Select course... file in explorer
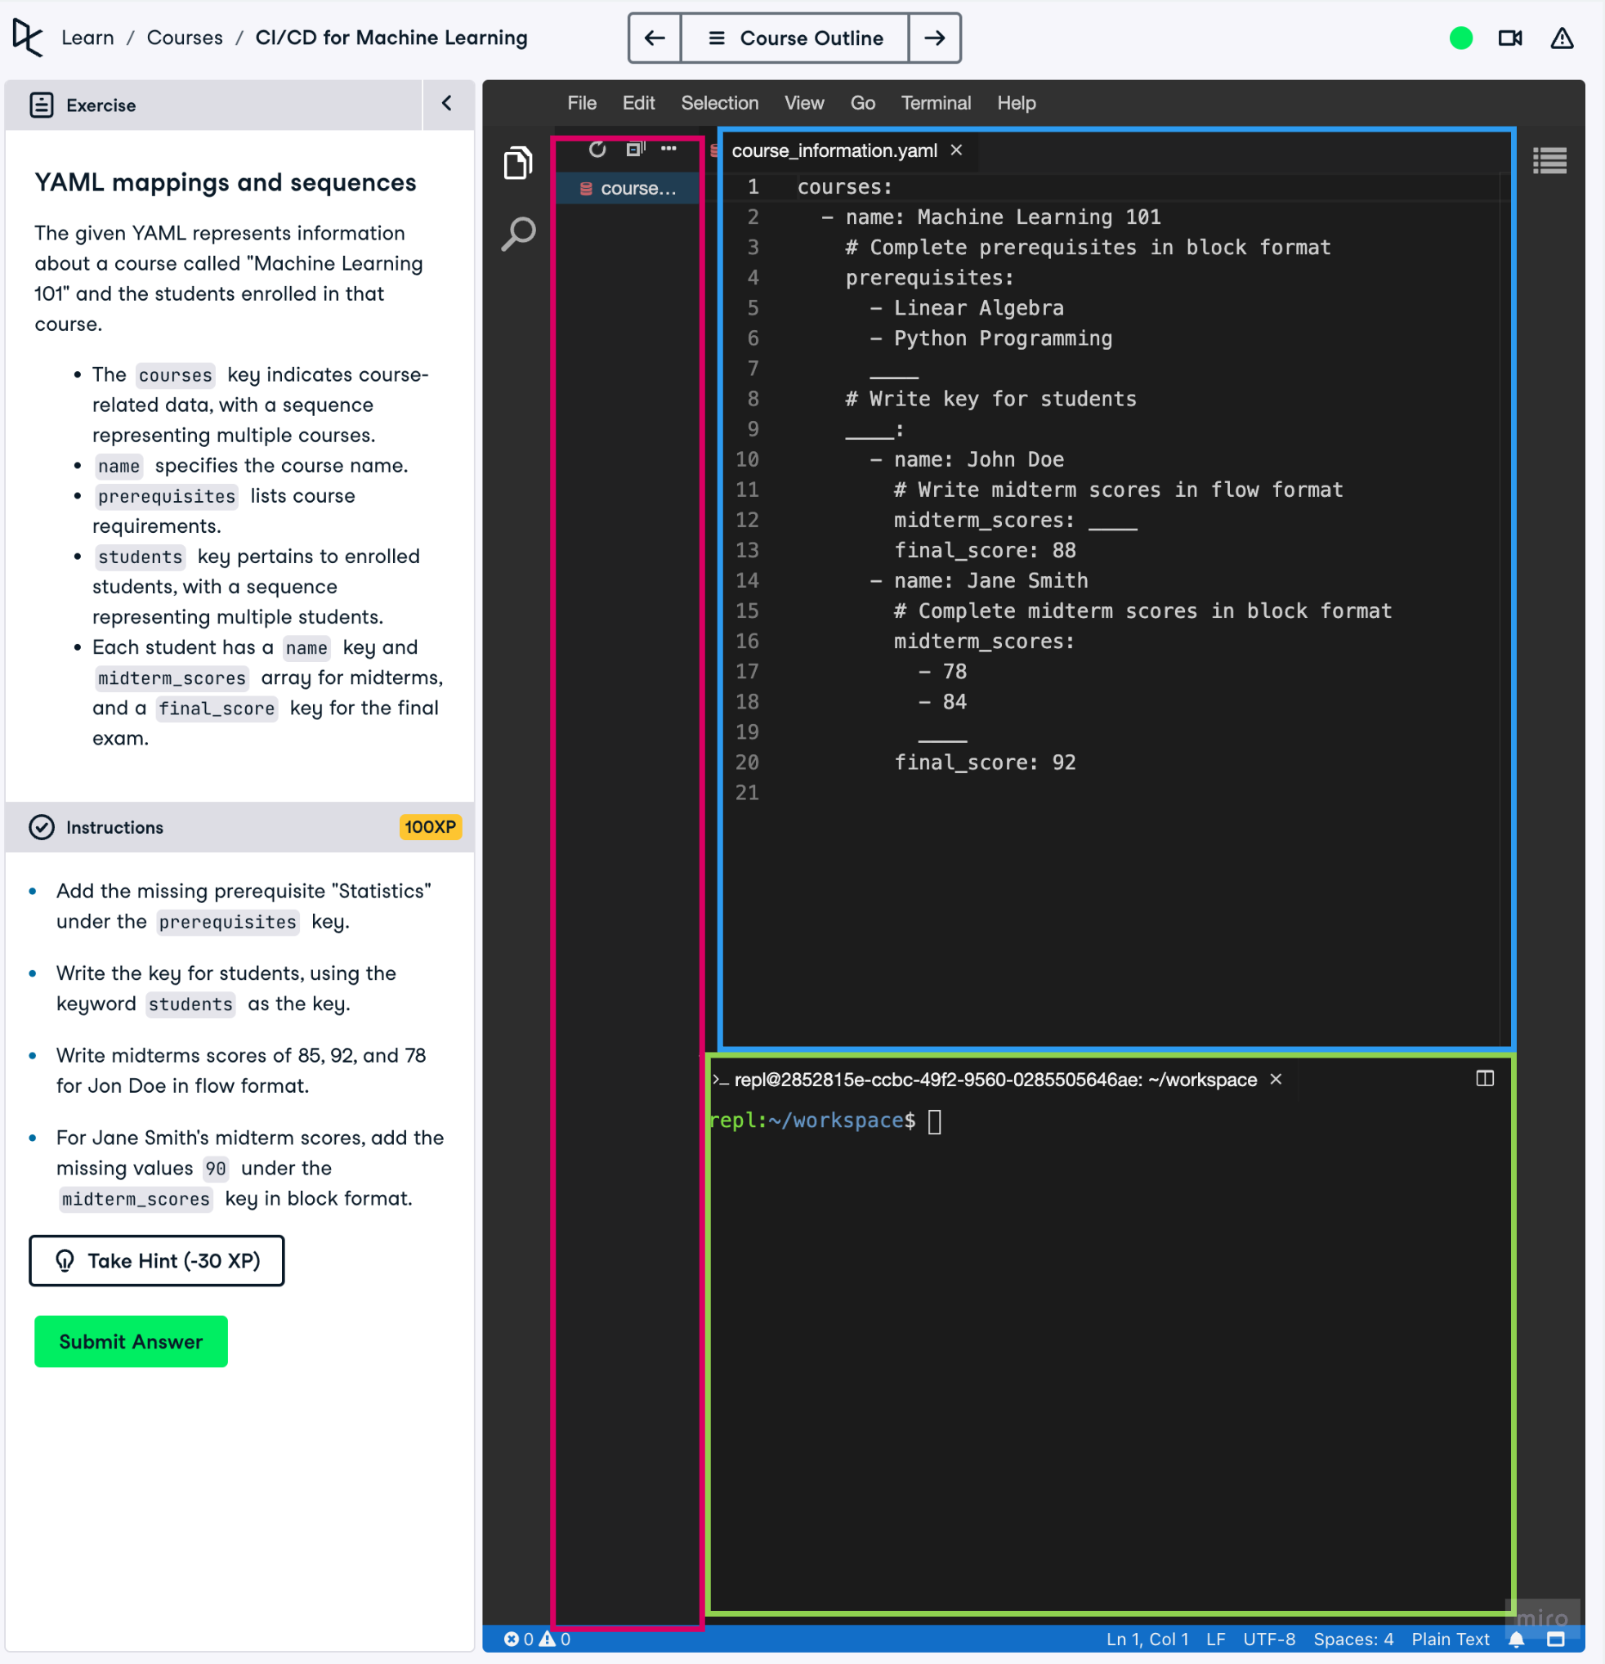 pos(628,189)
